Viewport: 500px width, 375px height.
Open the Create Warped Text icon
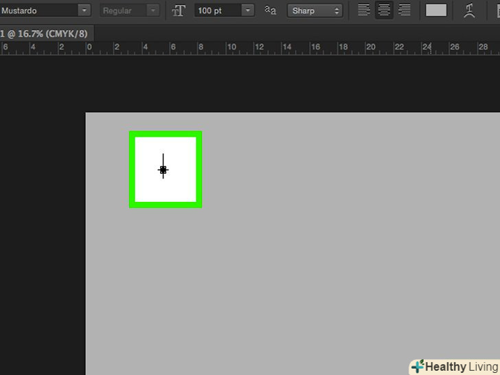[x=470, y=10]
